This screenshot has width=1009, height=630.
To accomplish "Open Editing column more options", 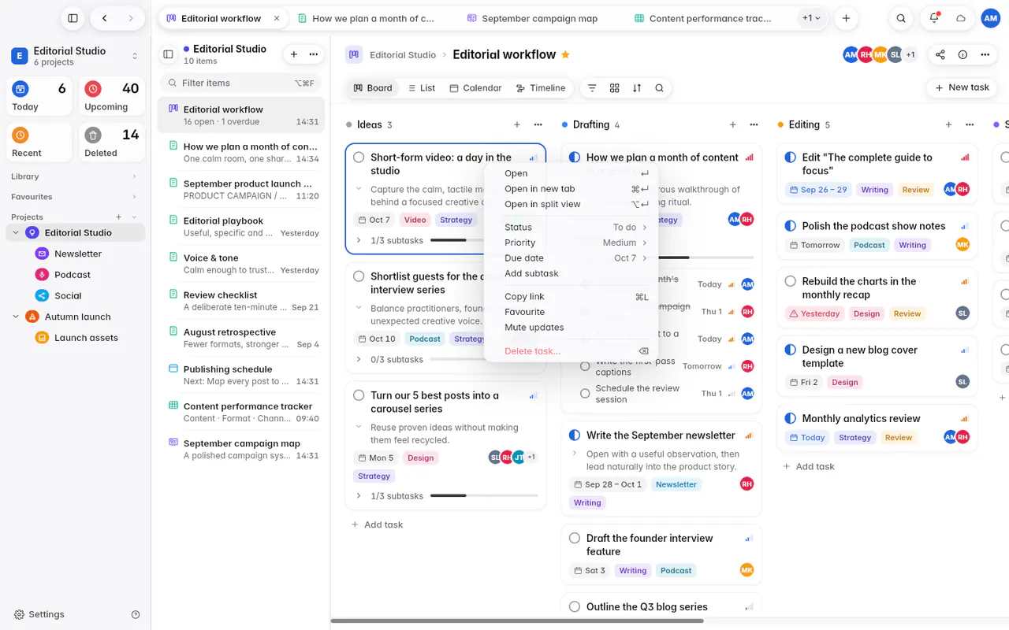I will click(x=970, y=124).
